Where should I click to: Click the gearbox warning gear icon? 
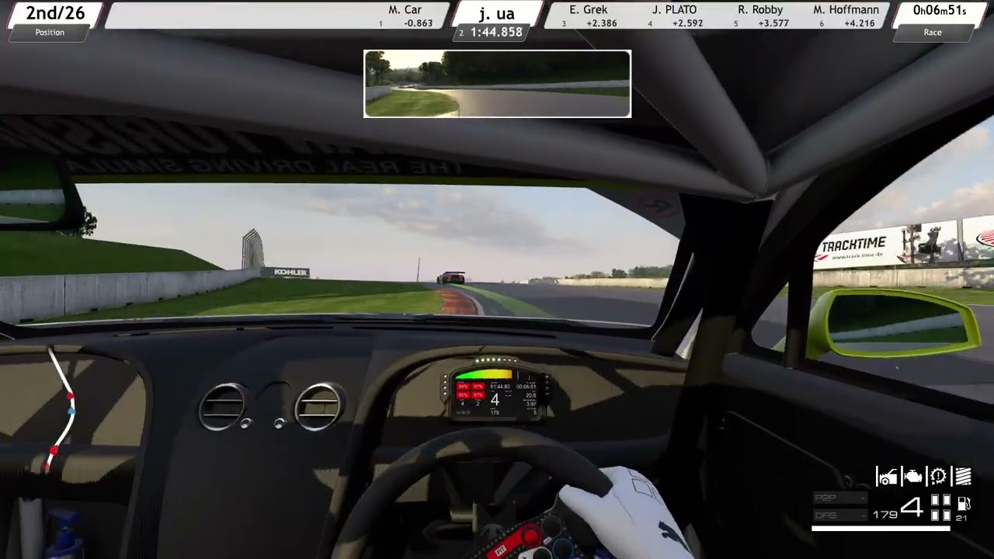[938, 476]
